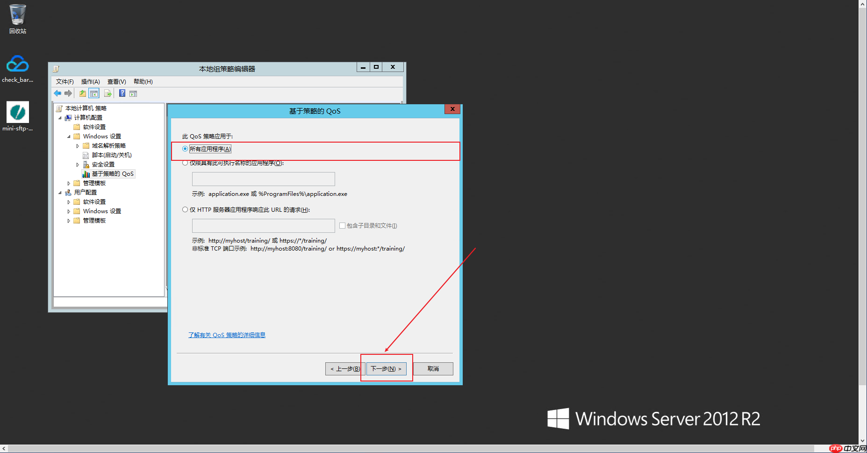Screen dimensions: 867x453
Task: Toggle the show/hide console tree toolbar icon
Action: click(x=94, y=93)
